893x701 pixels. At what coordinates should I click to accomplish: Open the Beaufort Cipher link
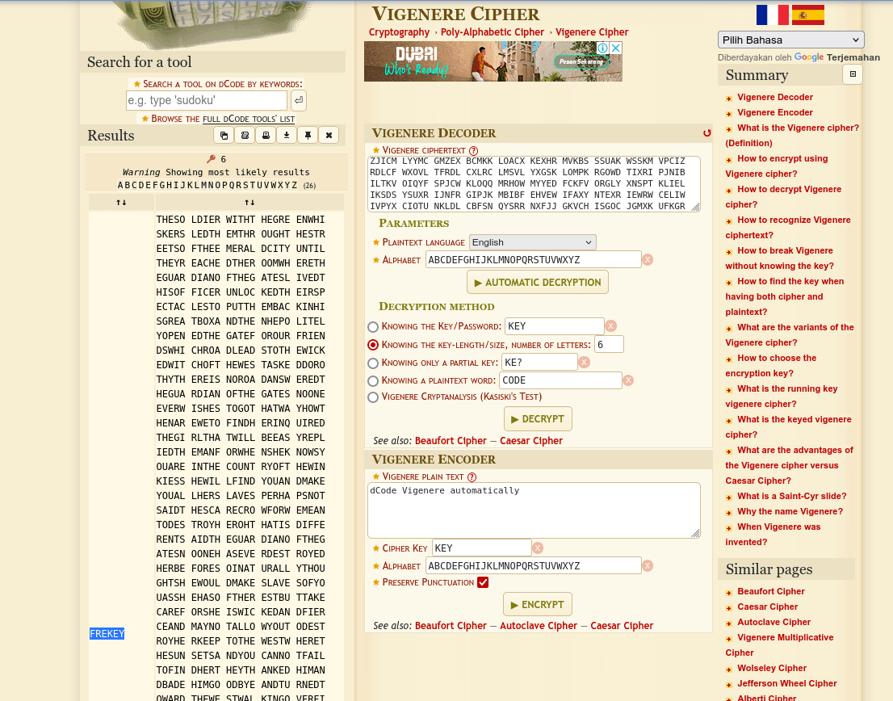451,440
